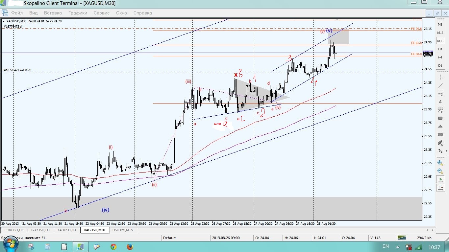
Task: Switch to the XAUUSD,H1 chart tab
Action: pyautogui.click(x=66, y=230)
